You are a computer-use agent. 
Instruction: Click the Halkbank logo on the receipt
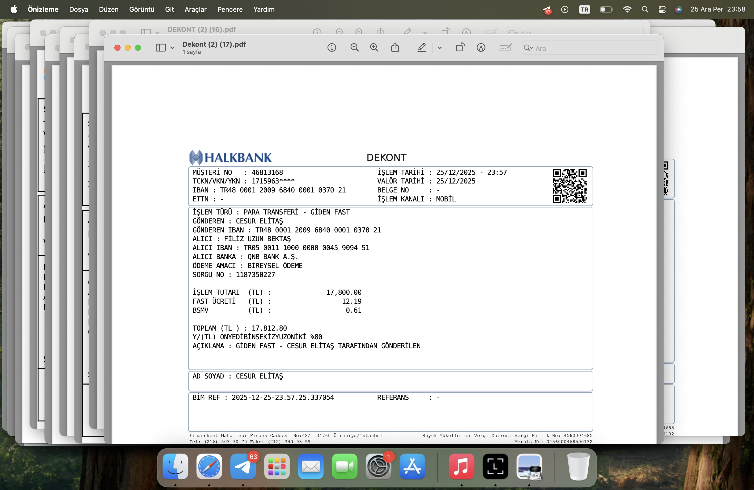tap(231, 157)
